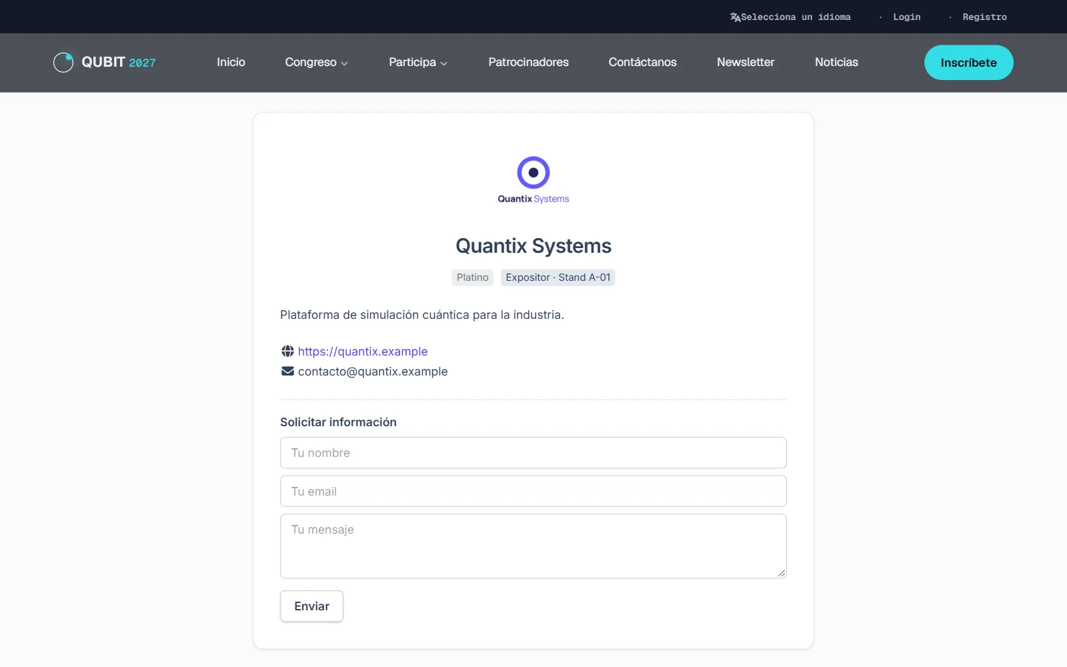Open the Contáctanos page

click(x=642, y=62)
